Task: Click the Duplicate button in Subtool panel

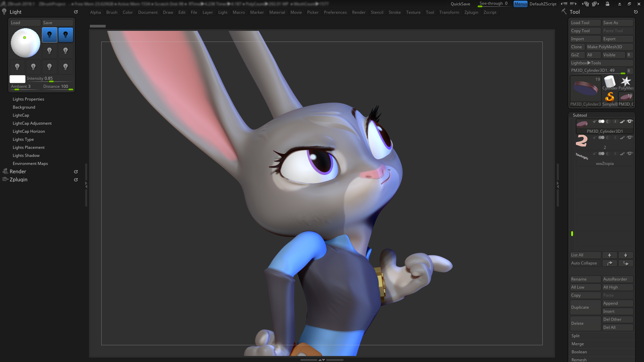Action: point(579,307)
